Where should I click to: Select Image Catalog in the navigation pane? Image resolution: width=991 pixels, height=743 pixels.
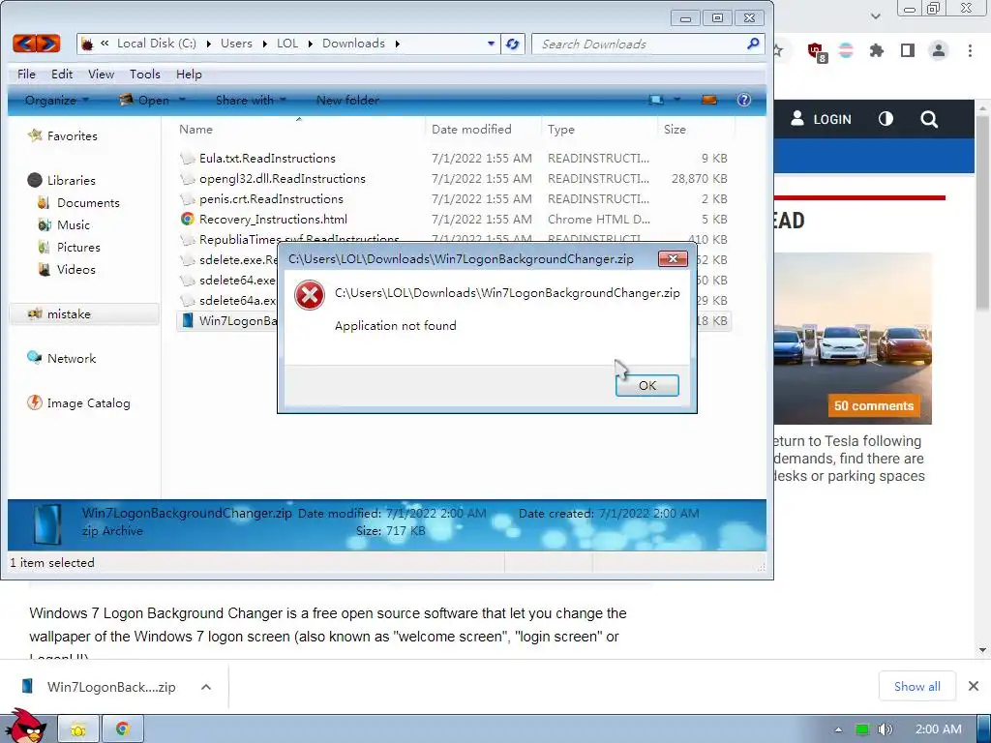point(88,403)
